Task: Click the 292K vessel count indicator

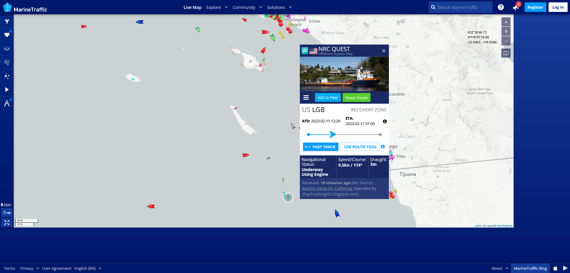Action: coord(6,205)
